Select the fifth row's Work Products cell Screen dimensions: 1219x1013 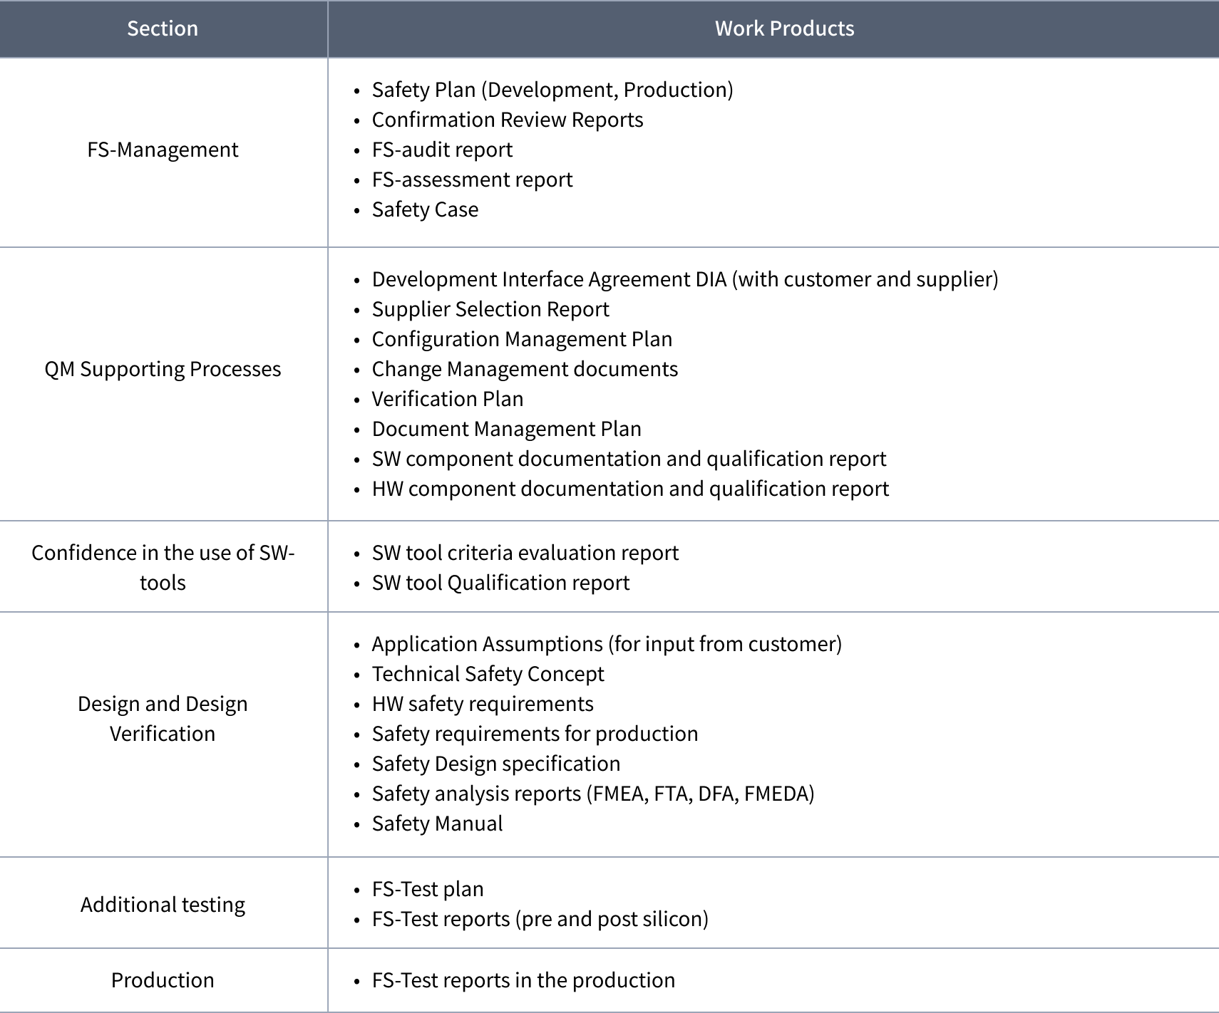(x=773, y=903)
